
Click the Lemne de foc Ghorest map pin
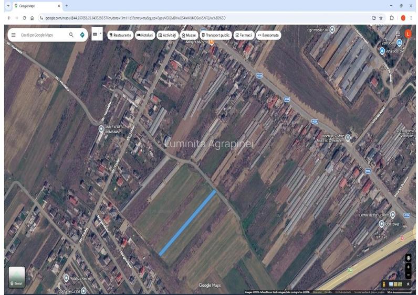[392, 214]
